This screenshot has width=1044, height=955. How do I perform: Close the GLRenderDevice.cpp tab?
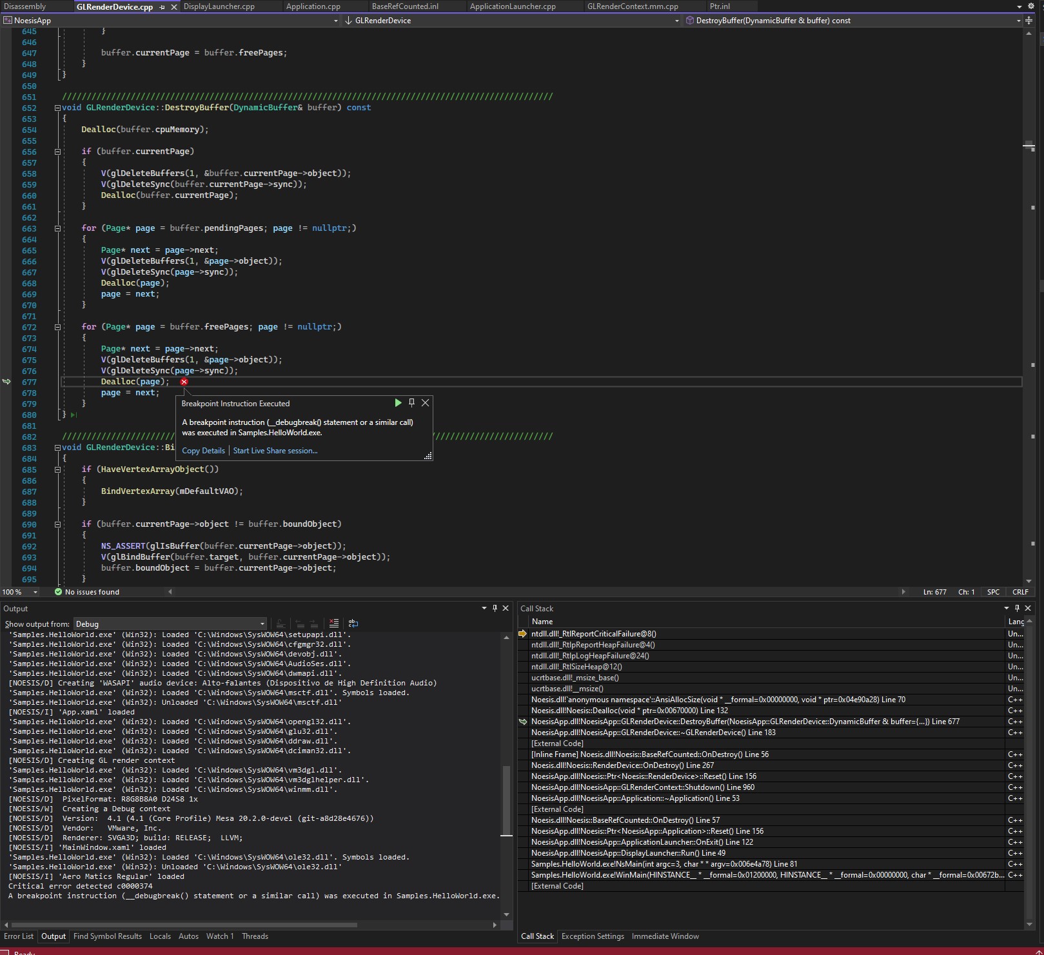pyautogui.click(x=174, y=7)
